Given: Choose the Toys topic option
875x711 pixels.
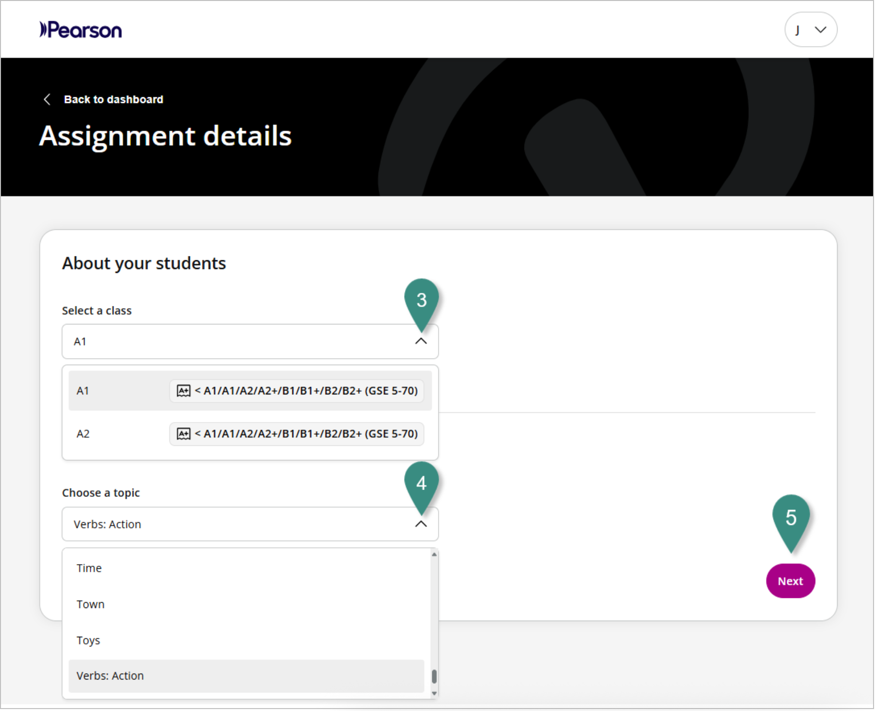Looking at the screenshot, I should pos(88,640).
